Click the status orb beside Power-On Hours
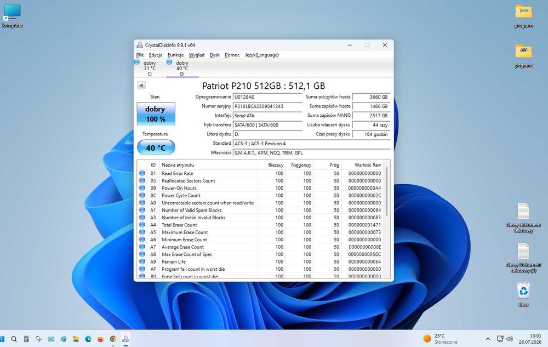The width and height of the screenshot is (548, 347). (142, 188)
